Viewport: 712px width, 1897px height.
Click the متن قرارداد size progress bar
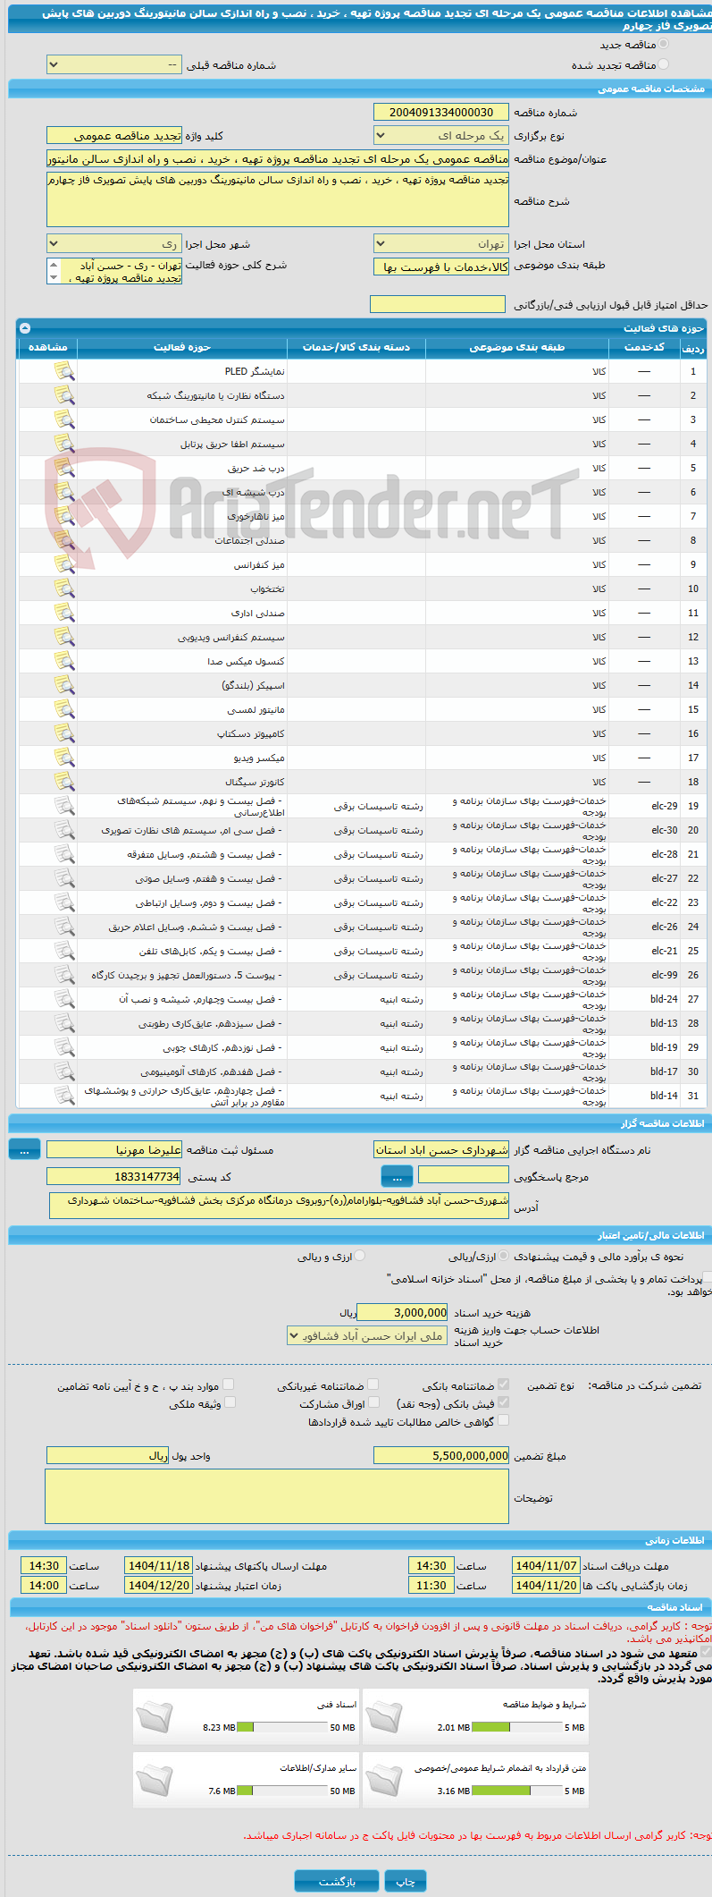click(x=517, y=1791)
